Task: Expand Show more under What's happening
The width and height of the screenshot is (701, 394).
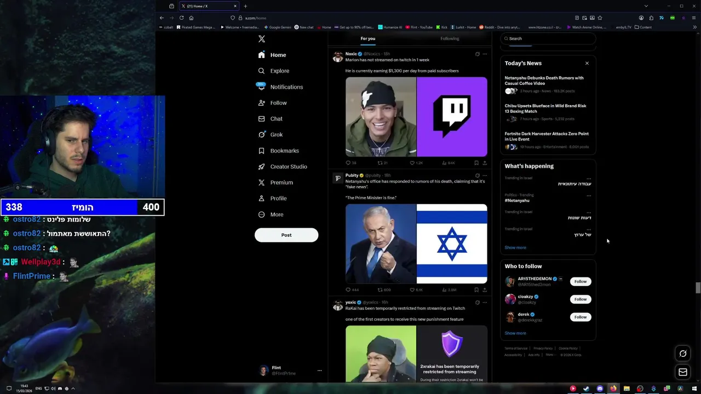Action: point(515,247)
